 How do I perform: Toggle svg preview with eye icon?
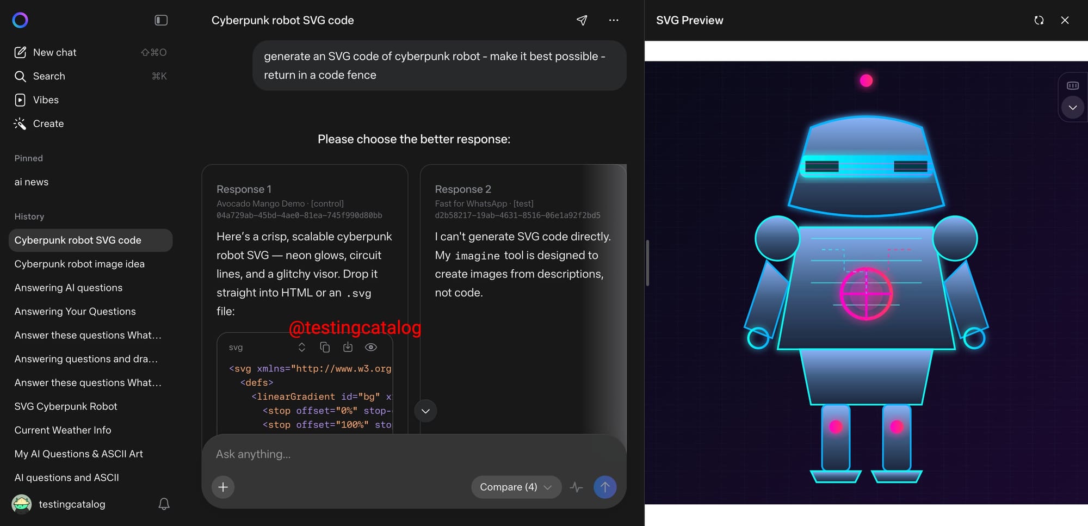pyautogui.click(x=371, y=347)
